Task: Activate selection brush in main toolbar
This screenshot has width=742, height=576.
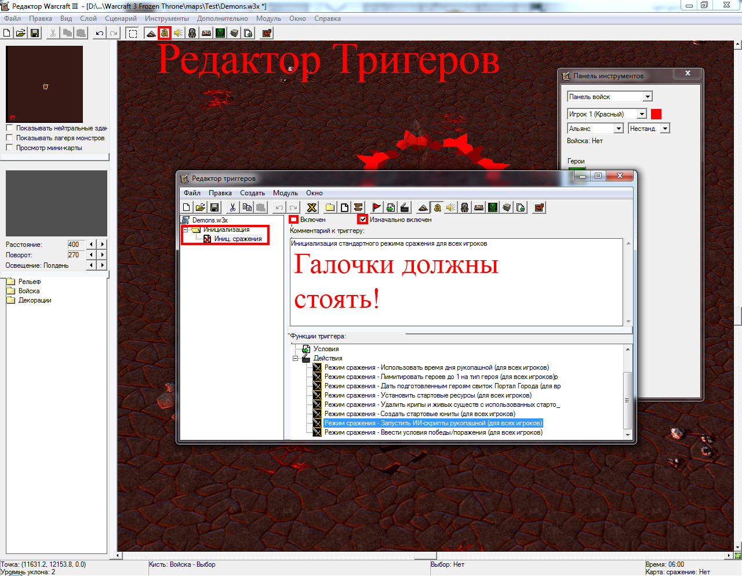Action: 133,33
